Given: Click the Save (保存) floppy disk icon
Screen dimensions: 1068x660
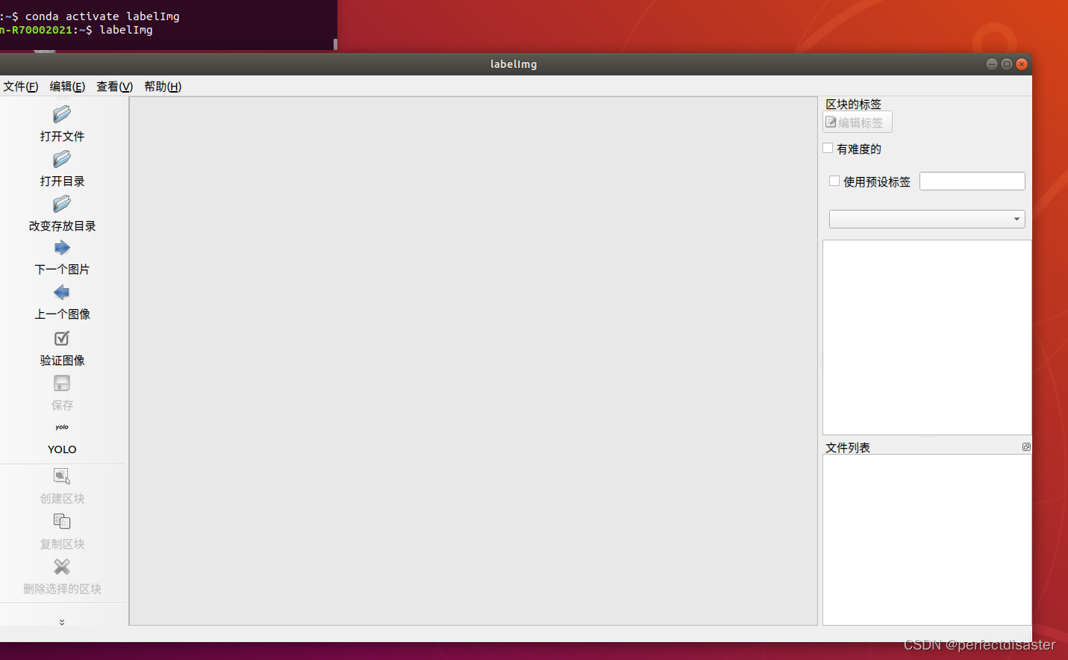Looking at the screenshot, I should pyautogui.click(x=62, y=383).
